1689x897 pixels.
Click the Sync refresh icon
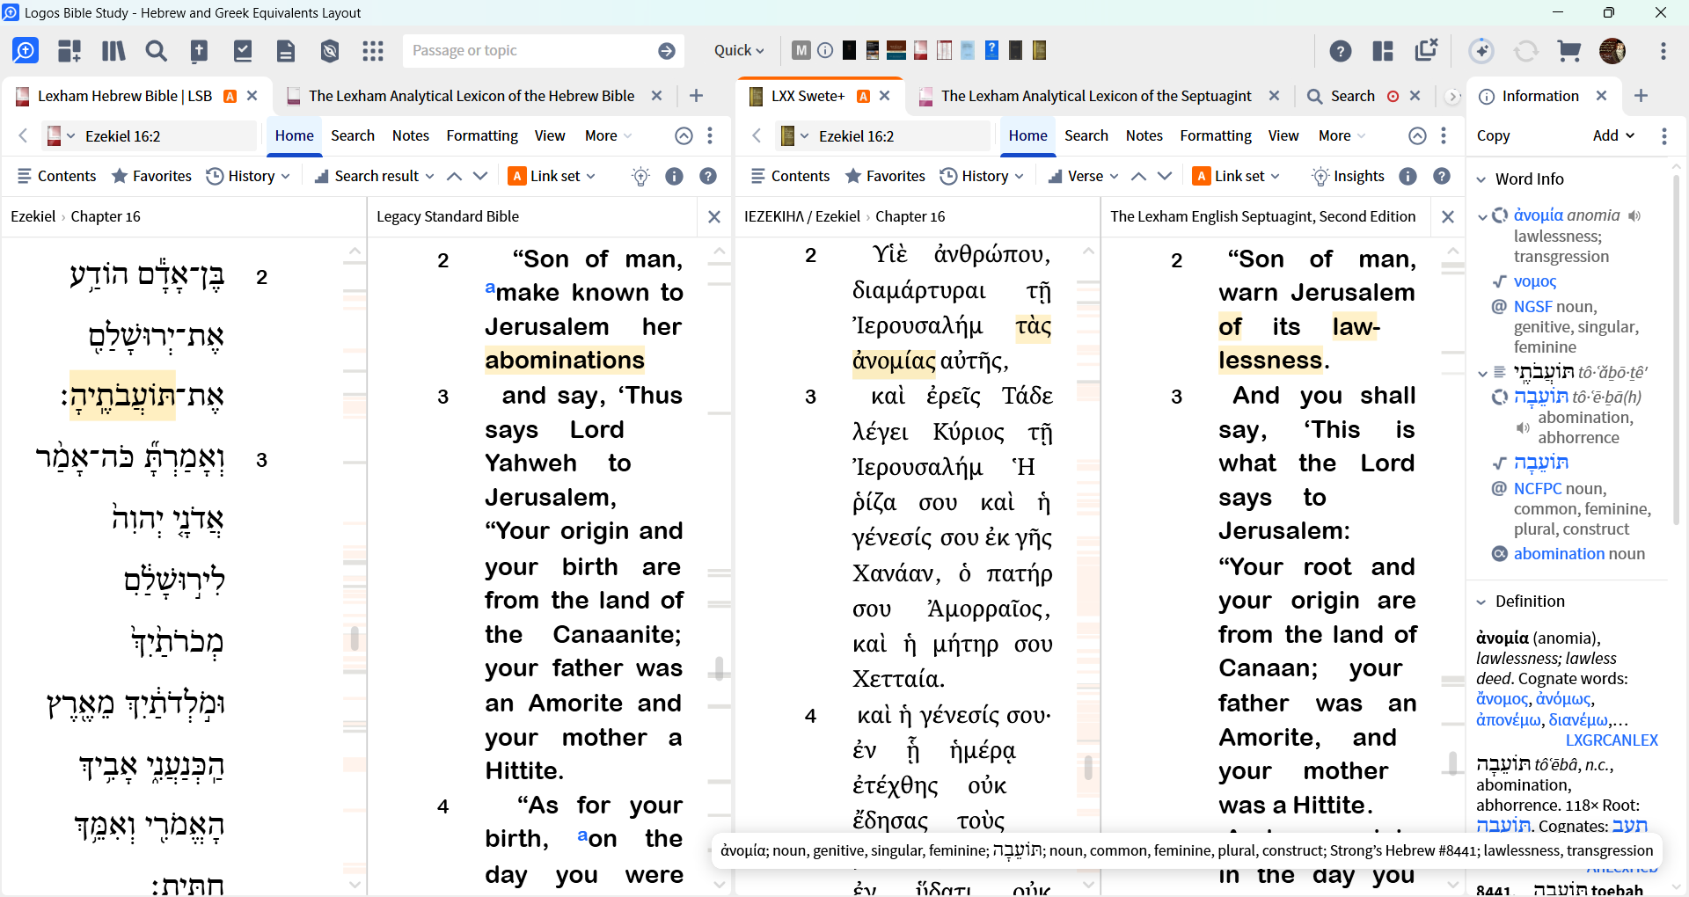(1525, 51)
